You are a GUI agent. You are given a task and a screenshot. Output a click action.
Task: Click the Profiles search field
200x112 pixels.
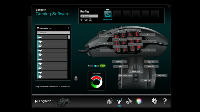89,16
